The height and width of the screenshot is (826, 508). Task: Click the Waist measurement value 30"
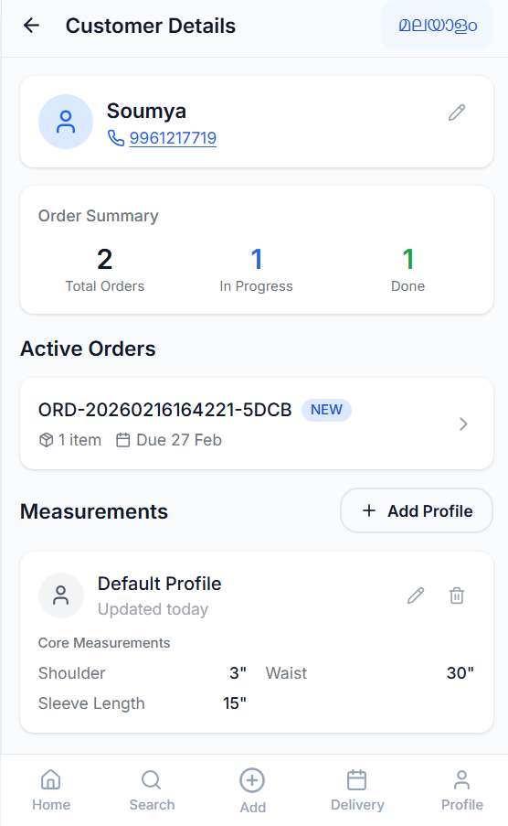[460, 673]
